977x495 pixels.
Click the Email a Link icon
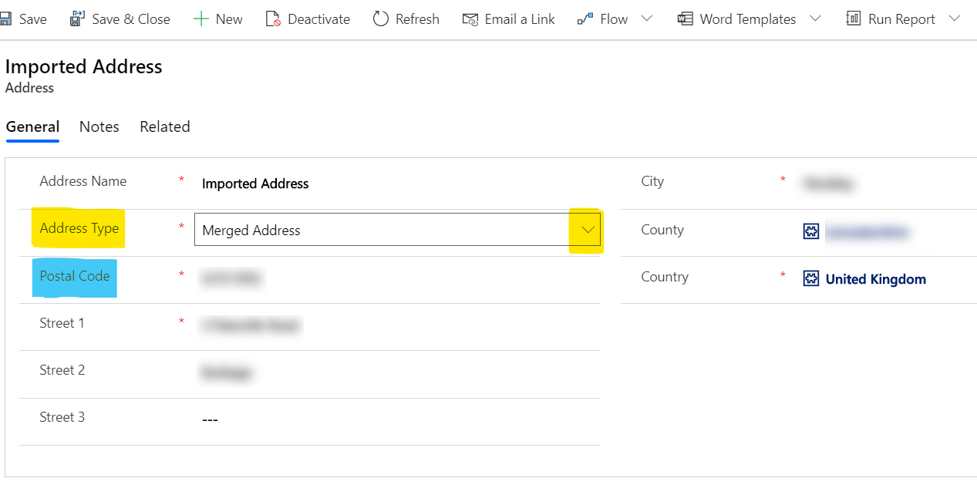[470, 19]
